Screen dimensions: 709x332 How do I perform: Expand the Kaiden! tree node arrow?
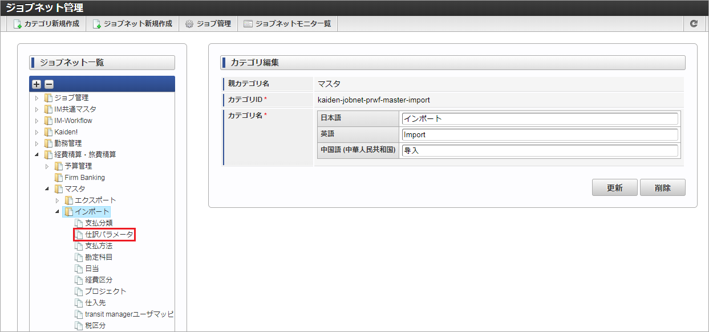tap(37, 132)
